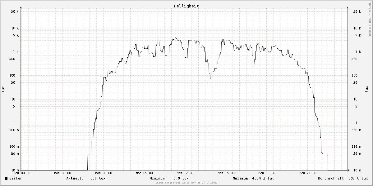Click '100 m' on the right axis
The width and height of the screenshot is (373, 186).
pos(356,147)
